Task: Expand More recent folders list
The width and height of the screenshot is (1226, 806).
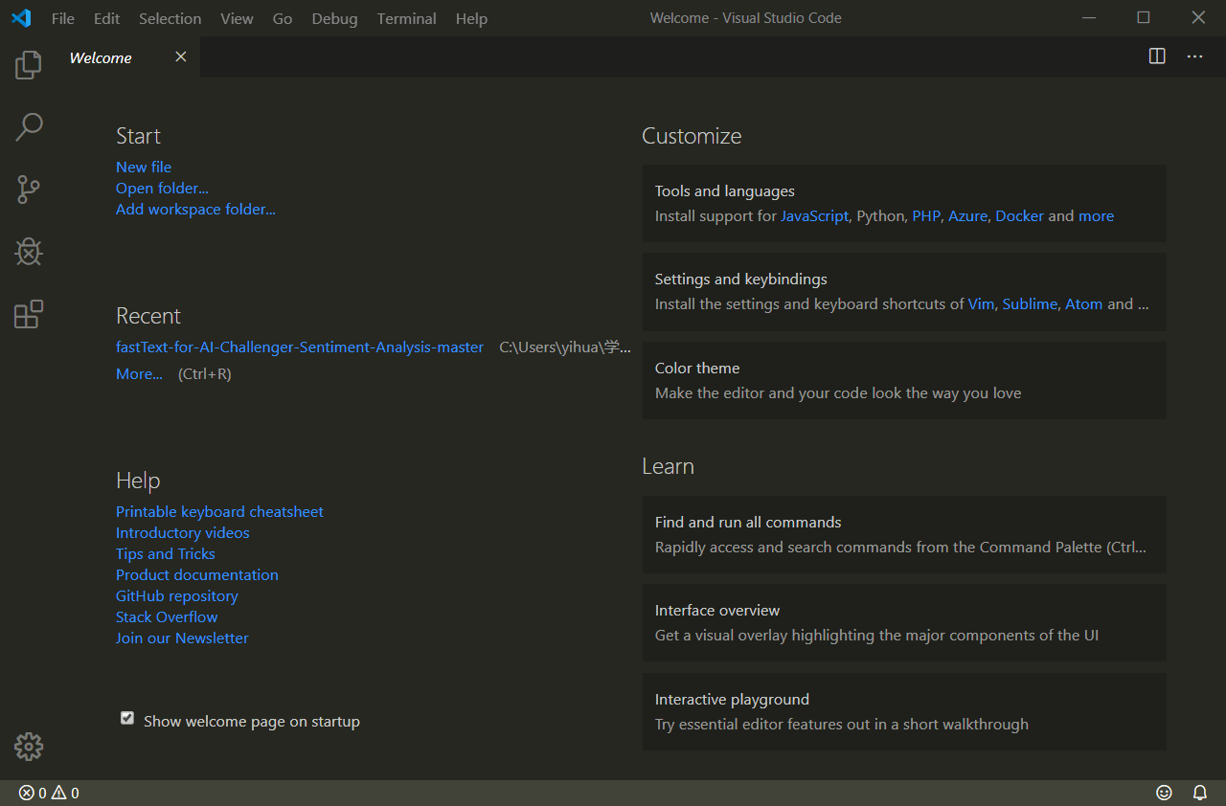Action: [x=139, y=374]
